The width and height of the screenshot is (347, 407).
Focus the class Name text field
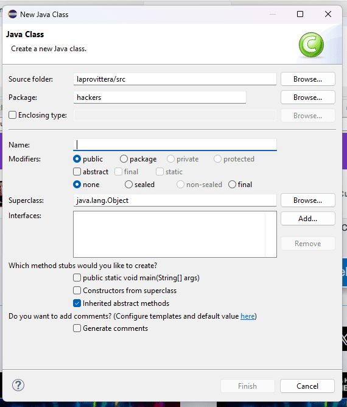tap(175, 144)
